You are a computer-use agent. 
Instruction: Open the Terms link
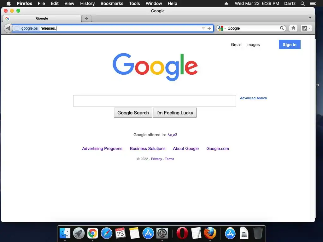[x=169, y=159]
